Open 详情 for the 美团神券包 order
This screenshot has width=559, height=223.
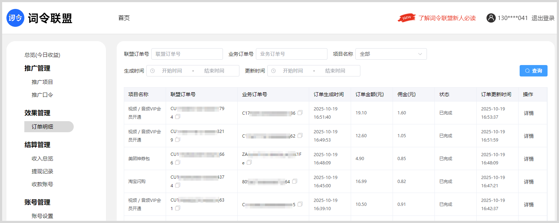tap(529, 159)
